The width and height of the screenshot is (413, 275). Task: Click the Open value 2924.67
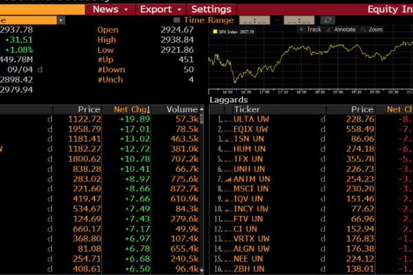point(177,30)
